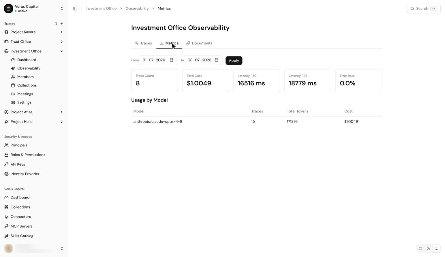
Task: Click the add space plus icon
Action: tap(62, 23)
